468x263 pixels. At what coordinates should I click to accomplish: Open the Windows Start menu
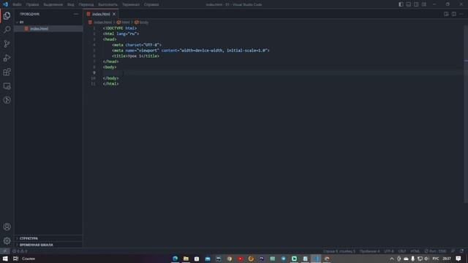[x=5, y=259]
